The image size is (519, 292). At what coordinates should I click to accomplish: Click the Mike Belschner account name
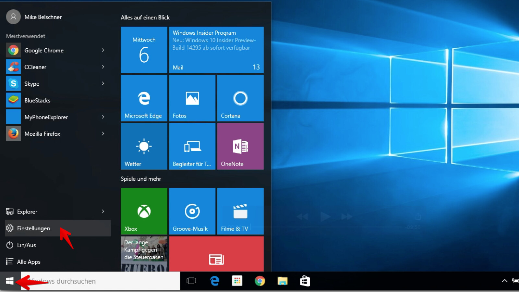point(43,17)
